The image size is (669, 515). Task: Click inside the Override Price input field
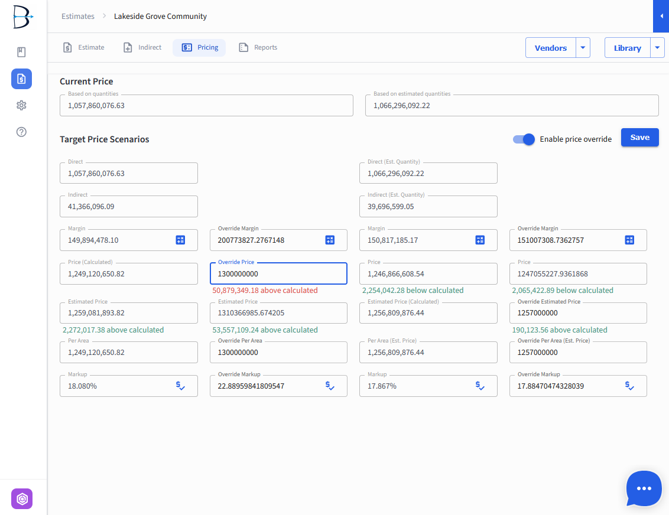(x=278, y=273)
